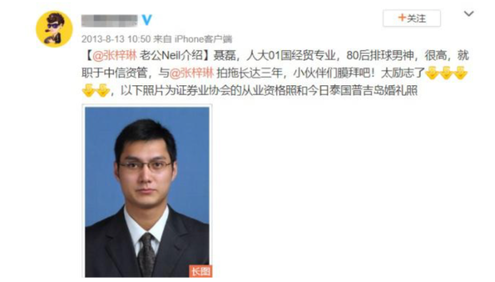Click the post text 聂磊，人大01国经贸专业
Viewport: 495px width, 282px height.
275,55
